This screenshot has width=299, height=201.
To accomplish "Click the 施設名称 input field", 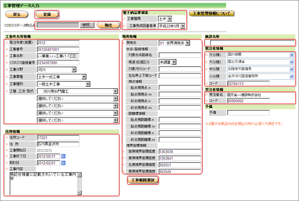I will (x=252, y=43).
